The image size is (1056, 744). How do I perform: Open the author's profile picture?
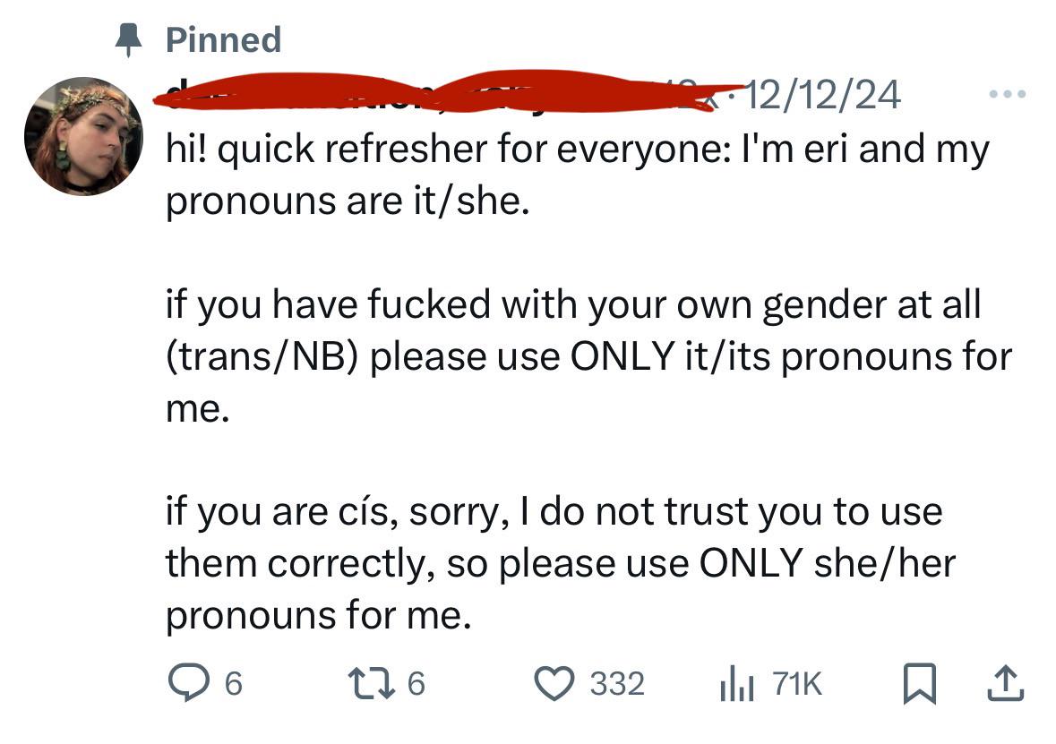(x=83, y=136)
